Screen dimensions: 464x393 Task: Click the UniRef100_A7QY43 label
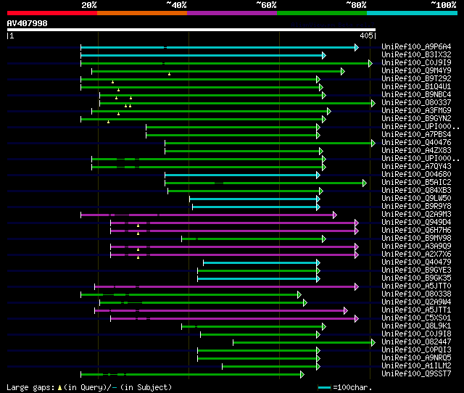416,167
